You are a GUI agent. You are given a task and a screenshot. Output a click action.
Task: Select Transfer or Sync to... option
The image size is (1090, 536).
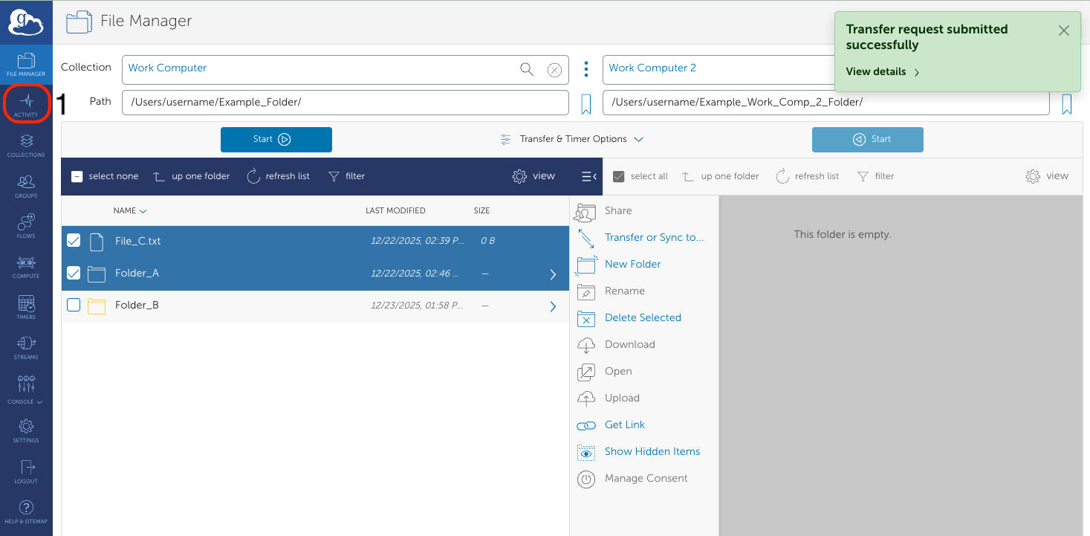(x=653, y=237)
